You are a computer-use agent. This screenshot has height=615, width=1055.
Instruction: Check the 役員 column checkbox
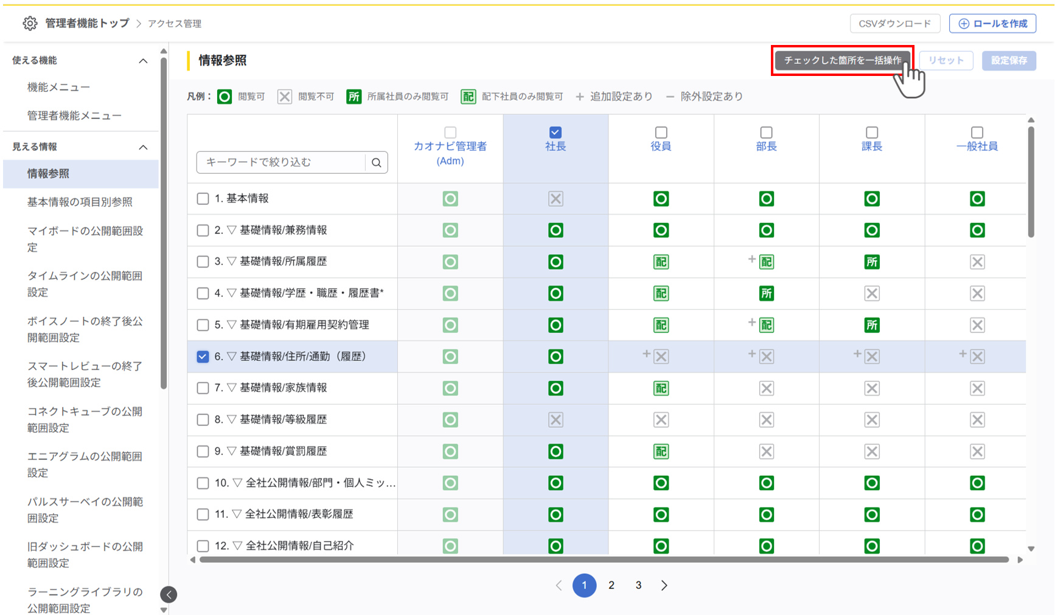(x=661, y=132)
